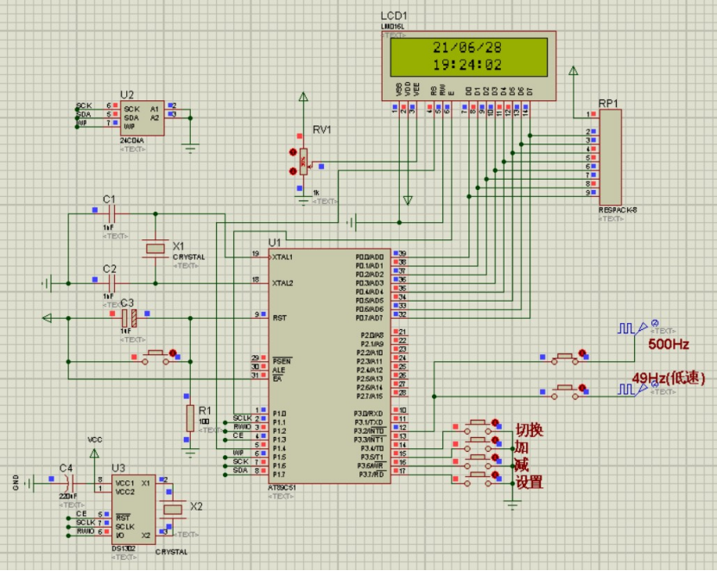The height and width of the screenshot is (571, 717).
Task: Click the RESPACK-8 part name text
Action: point(618,210)
